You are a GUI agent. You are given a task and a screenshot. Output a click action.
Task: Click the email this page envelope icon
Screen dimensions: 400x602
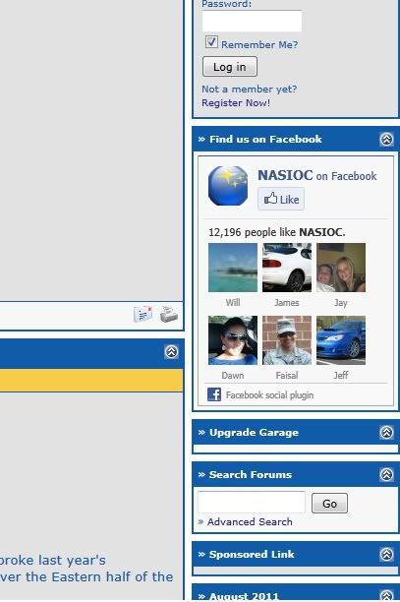point(143,314)
